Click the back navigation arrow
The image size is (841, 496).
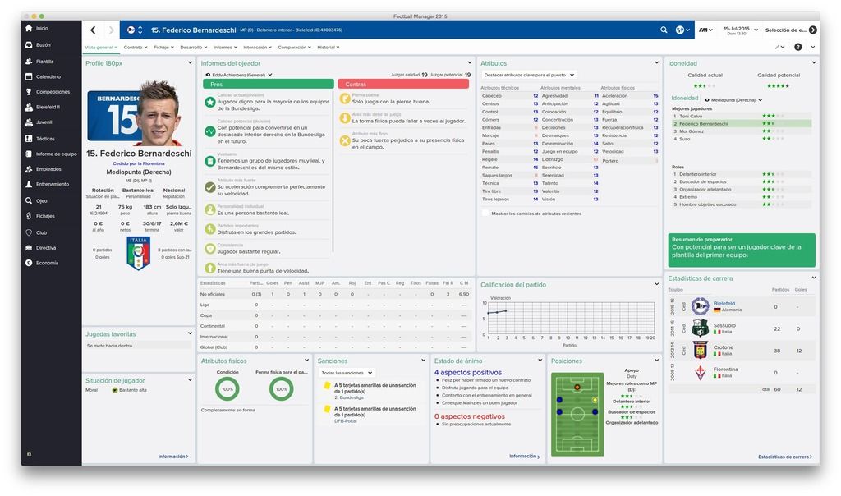click(93, 30)
